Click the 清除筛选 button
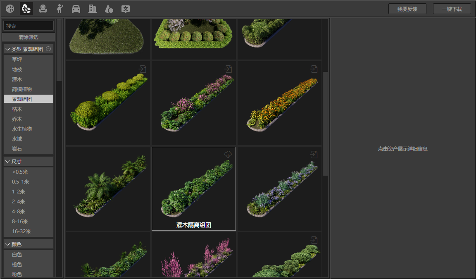The height and width of the screenshot is (279, 476). [x=28, y=37]
